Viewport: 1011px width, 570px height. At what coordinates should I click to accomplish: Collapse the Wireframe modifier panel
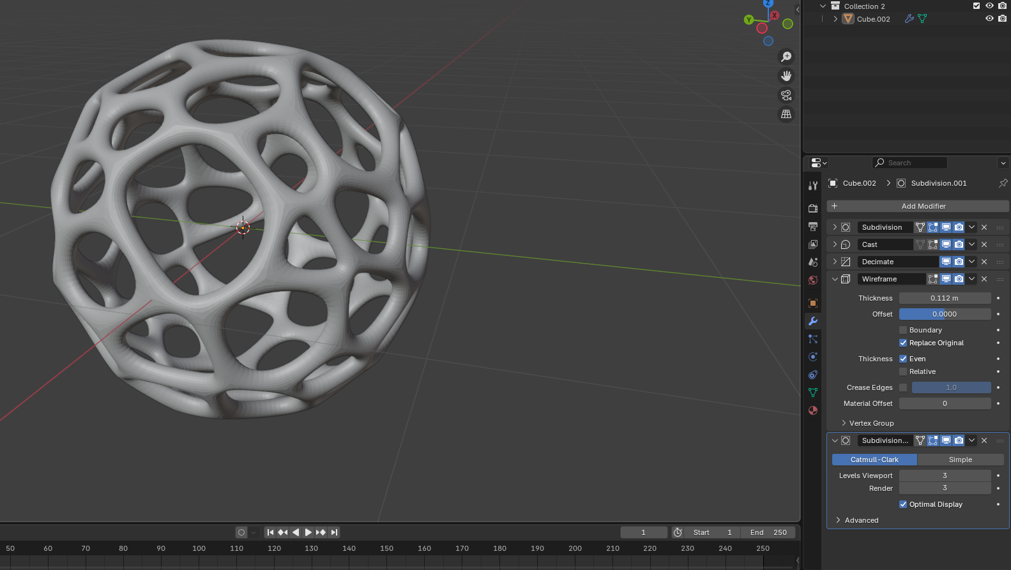tap(835, 279)
